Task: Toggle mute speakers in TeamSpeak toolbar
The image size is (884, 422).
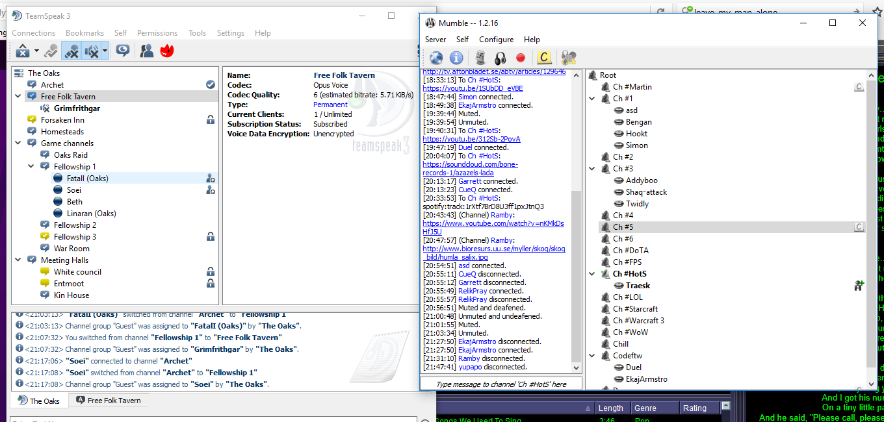Action: [x=92, y=50]
